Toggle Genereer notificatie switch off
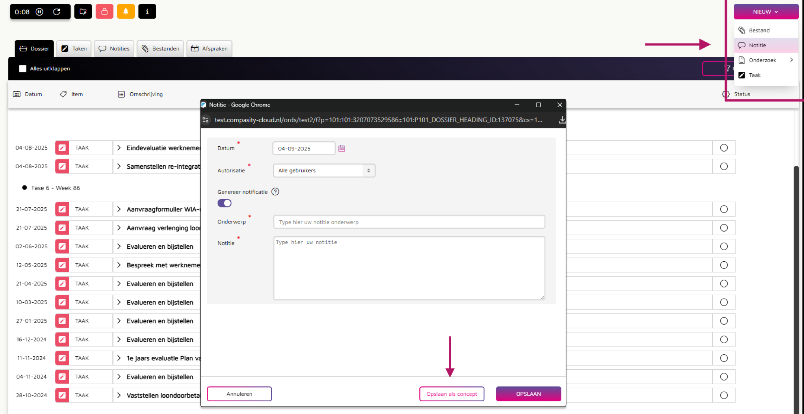This screenshot has width=804, height=414. coord(224,203)
